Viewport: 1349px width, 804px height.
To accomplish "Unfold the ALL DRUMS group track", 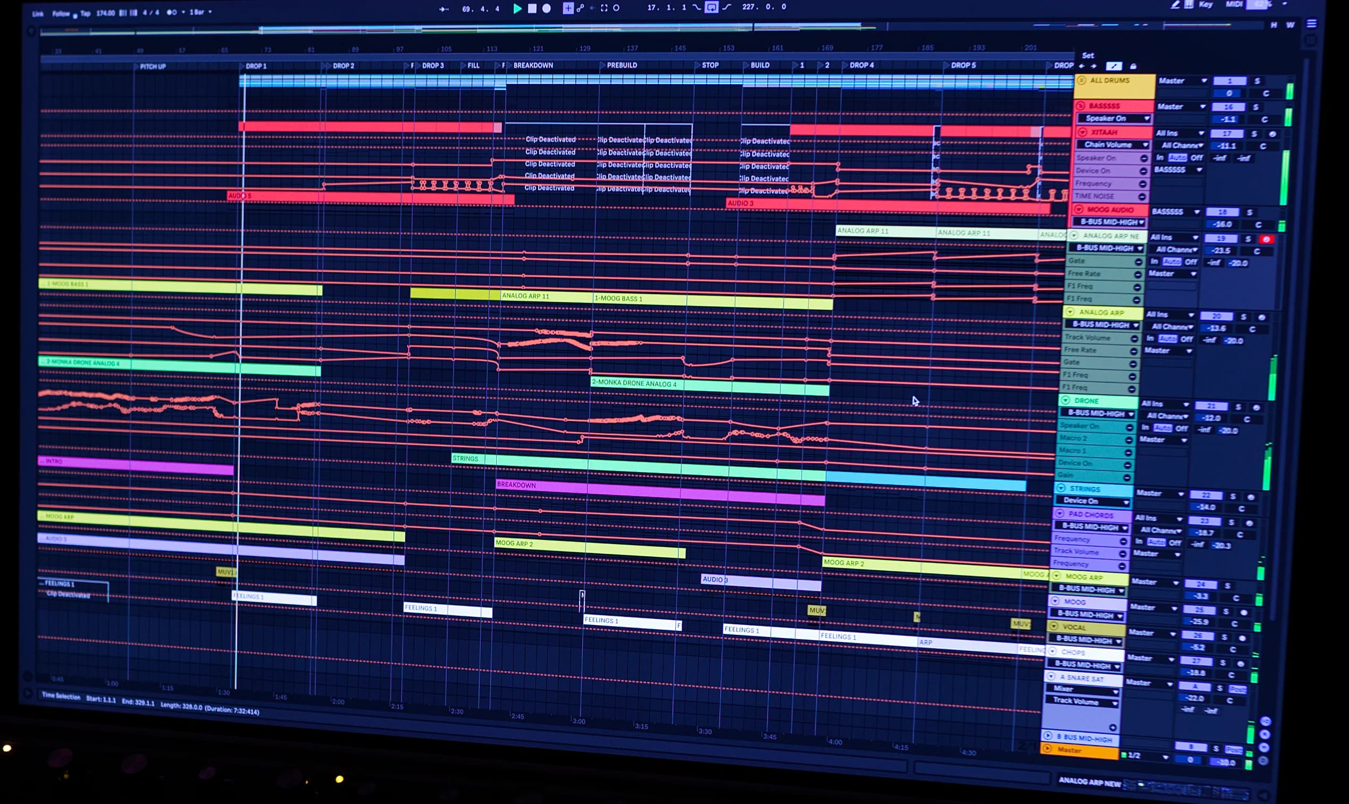I will tap(1081, 80).
